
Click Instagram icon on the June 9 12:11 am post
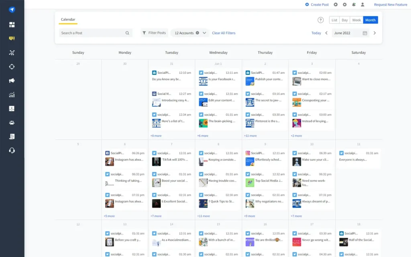tap(248, 153)
